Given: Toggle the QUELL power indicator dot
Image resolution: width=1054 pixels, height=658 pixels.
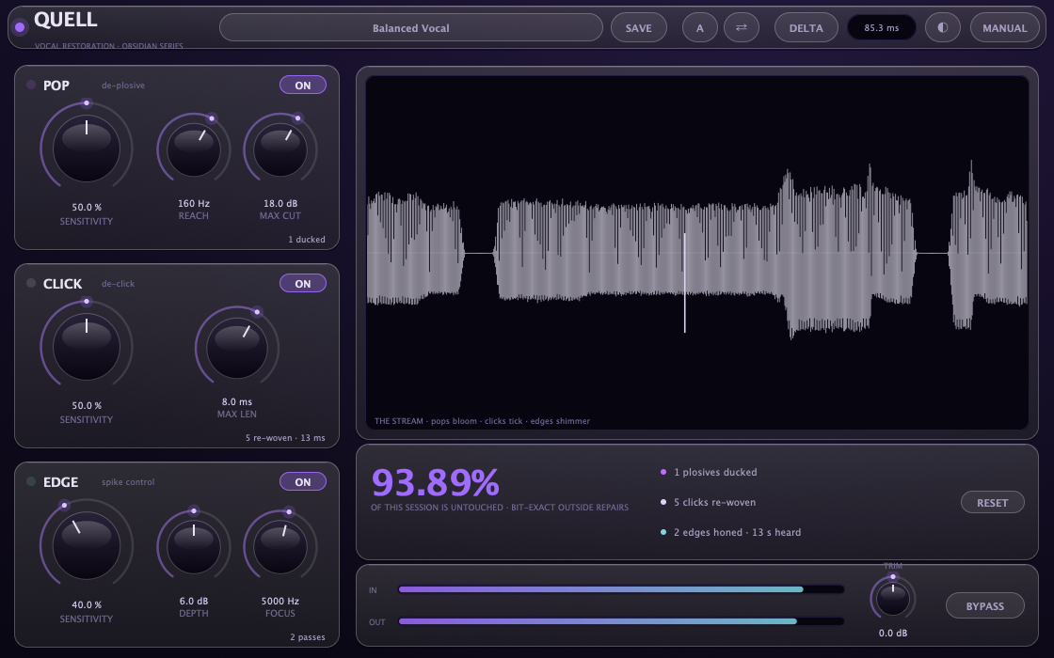Looking at the screenshot, I should coord(20,27).
